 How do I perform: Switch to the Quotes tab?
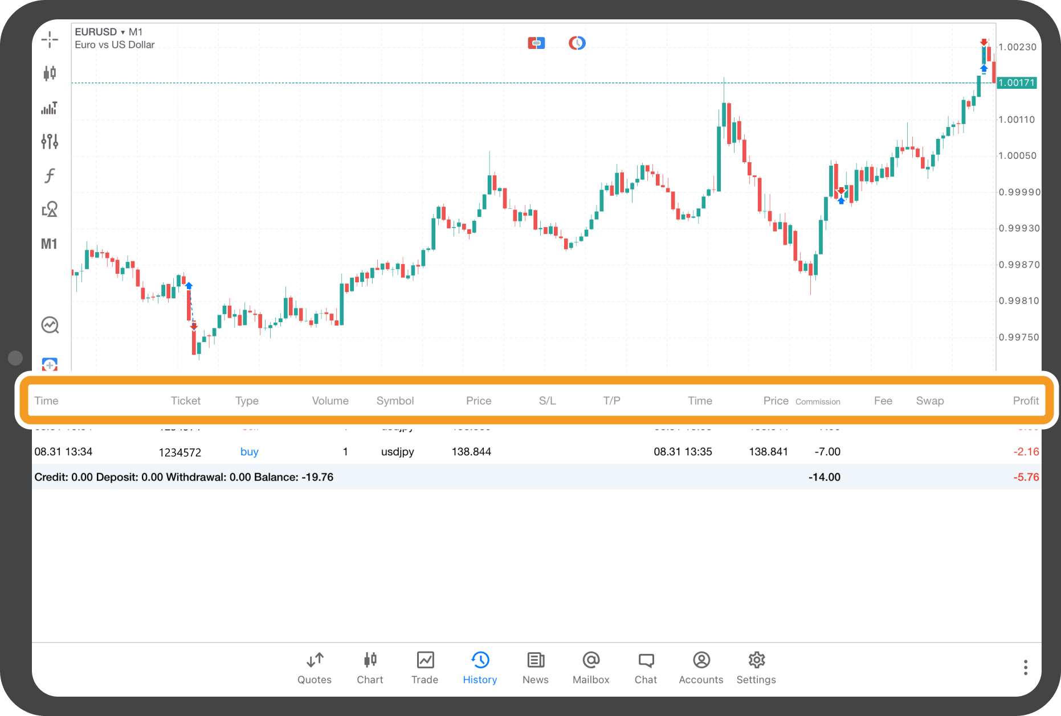point(315,668)
